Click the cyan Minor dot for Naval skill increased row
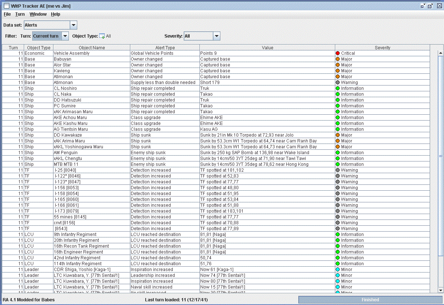The image size is (444, 305). tap(338, 287)
